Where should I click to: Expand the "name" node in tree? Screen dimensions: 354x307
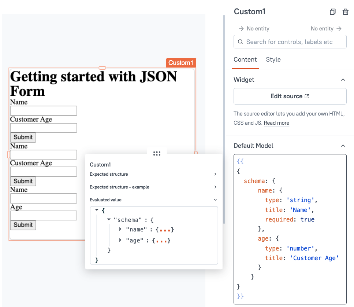pyautogui.click(x=120, y=229)
